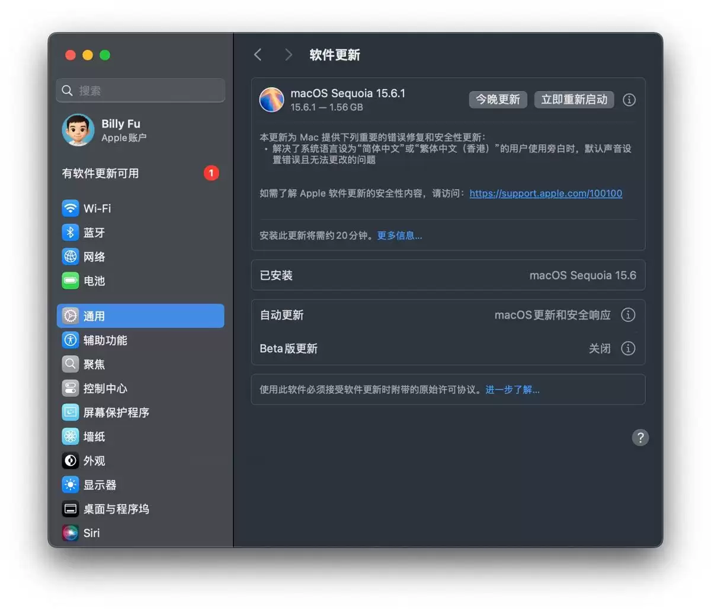Click the 今晚更新 button
This screenshot has height=611, width=711.
[x=498, y=100]
